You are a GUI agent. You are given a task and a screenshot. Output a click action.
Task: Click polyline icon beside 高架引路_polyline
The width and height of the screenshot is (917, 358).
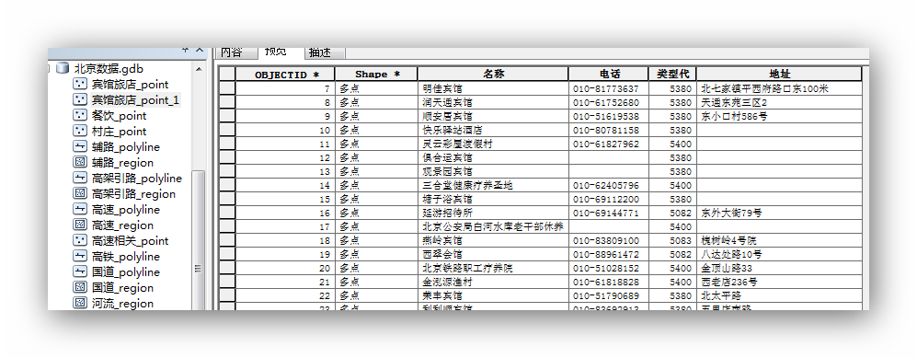click(x=79, y=179)
